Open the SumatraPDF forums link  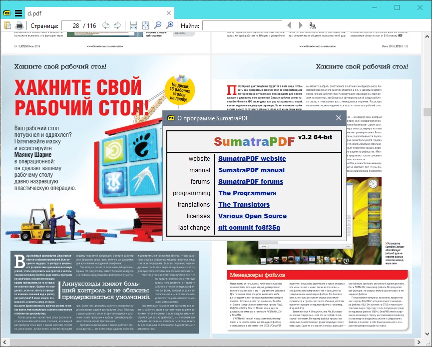[x=250, y=182]
